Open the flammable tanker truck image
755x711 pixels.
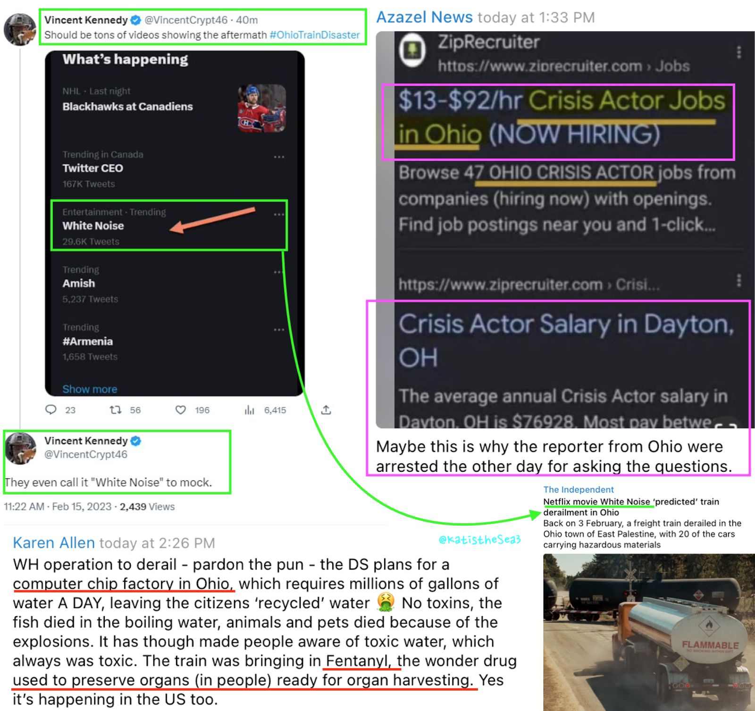click(x=649, y=632)
